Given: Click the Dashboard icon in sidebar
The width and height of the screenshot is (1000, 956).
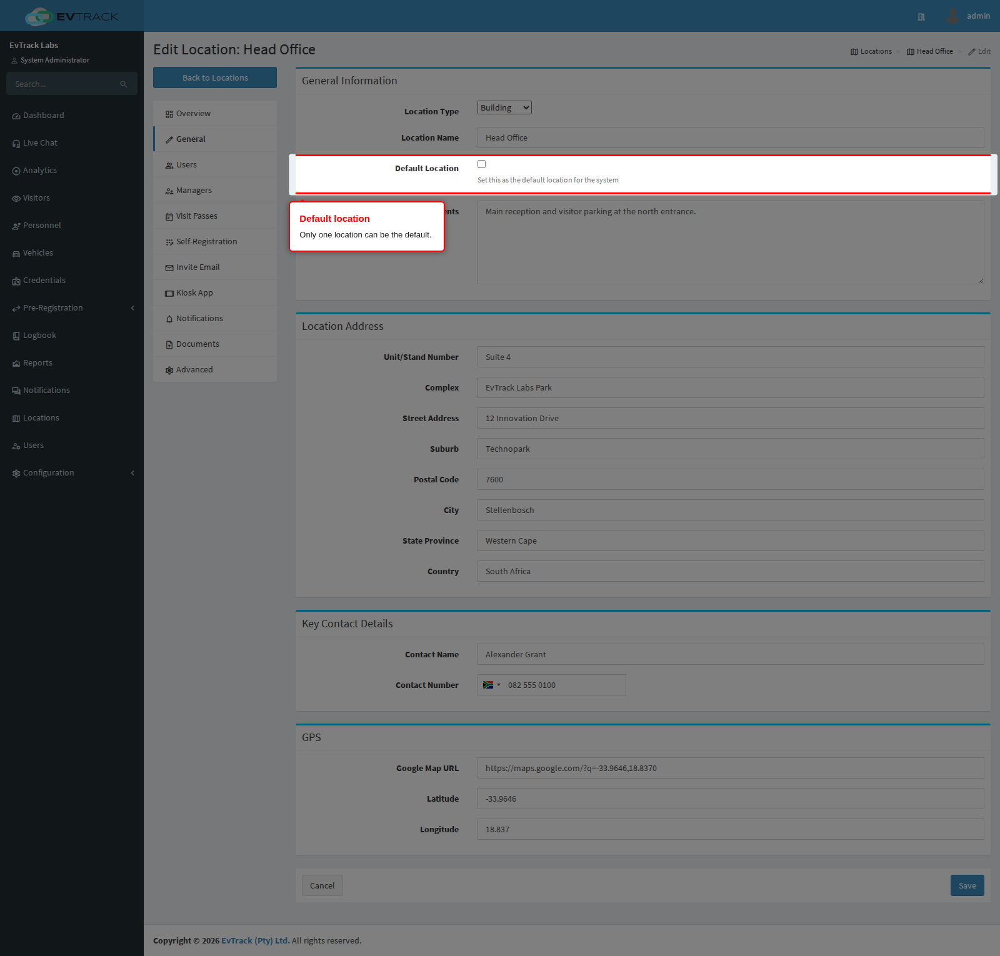Looking at the screenshot, I should click(16, 116).
